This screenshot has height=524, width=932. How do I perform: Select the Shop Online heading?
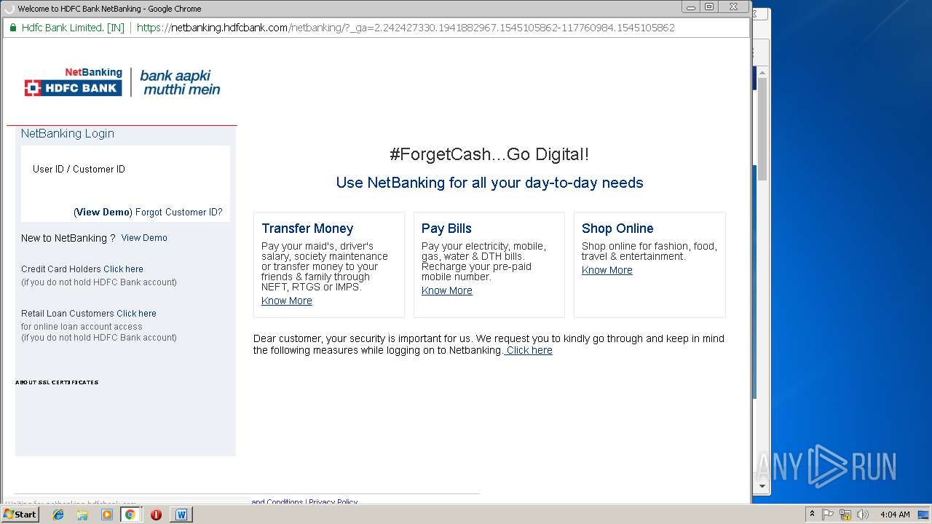coord(617,229)
